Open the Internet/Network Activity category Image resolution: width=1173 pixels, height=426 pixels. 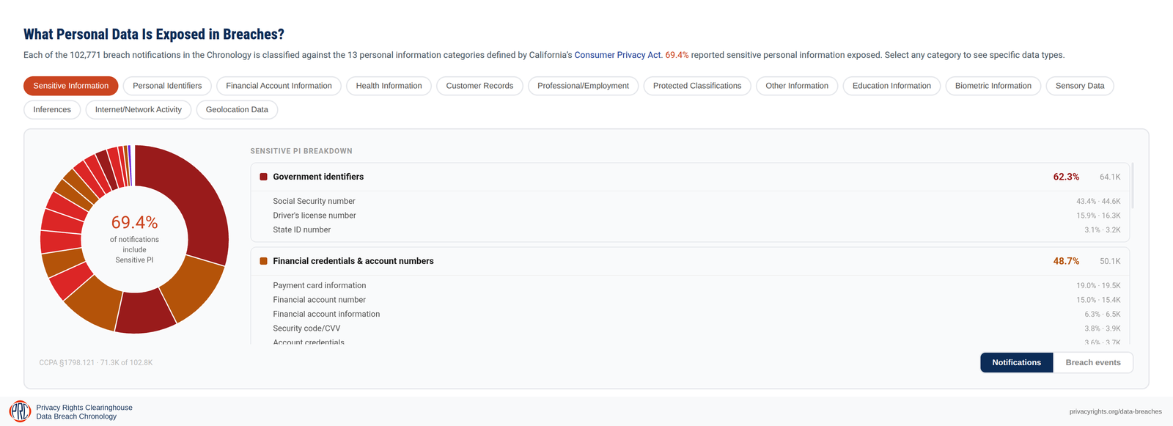pyautogui.click(x=139, y=110)
